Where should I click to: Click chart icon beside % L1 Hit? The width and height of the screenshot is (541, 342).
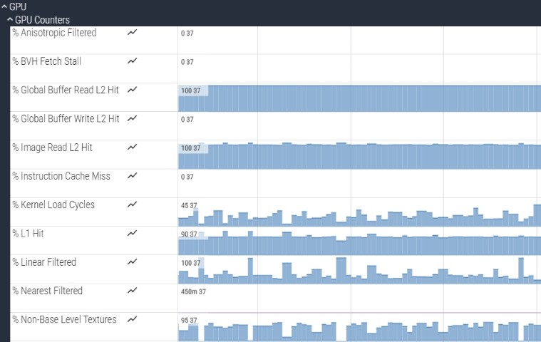click(132, 234)
